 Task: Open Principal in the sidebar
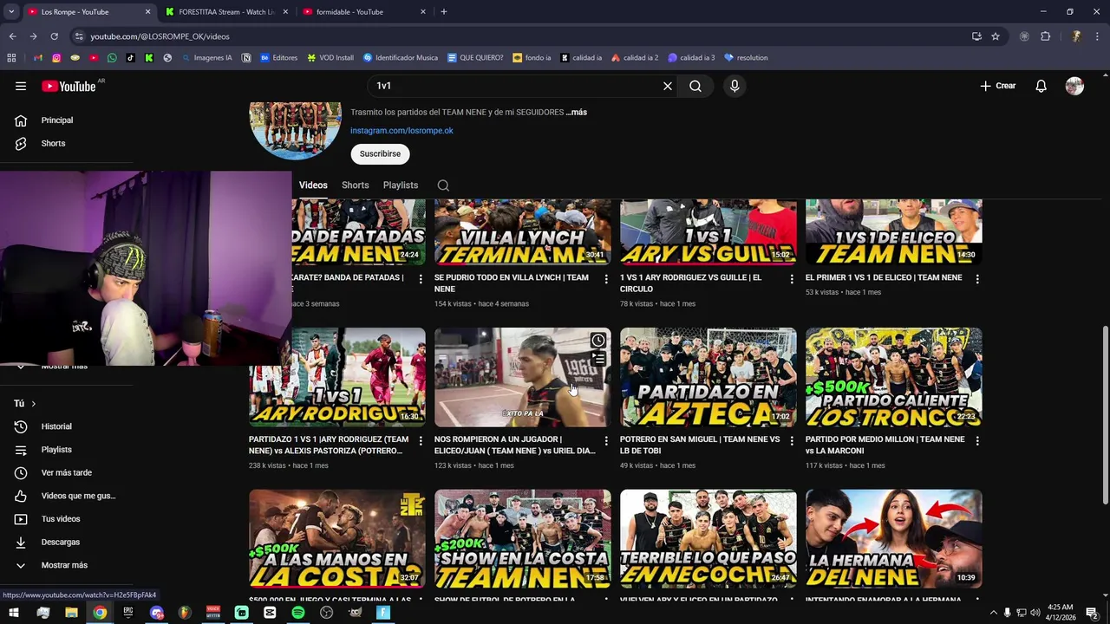(x=56, y=120)
